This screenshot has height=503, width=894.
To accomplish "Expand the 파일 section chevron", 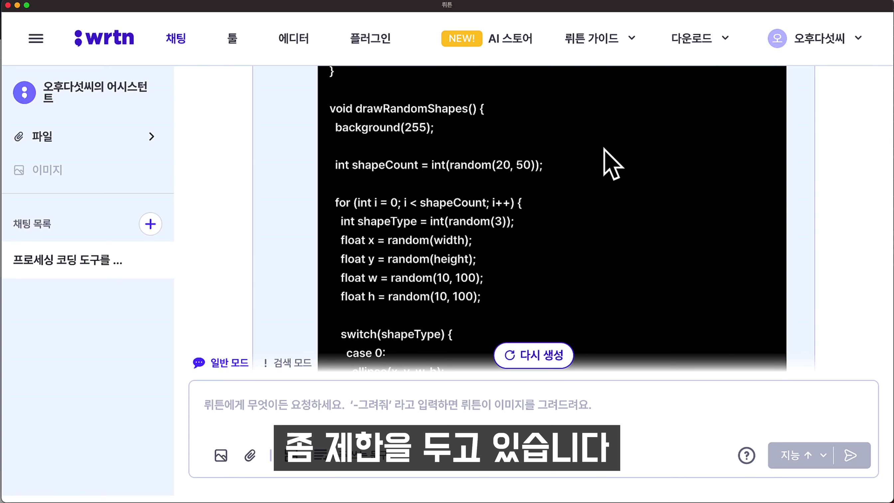I will 151,136.
